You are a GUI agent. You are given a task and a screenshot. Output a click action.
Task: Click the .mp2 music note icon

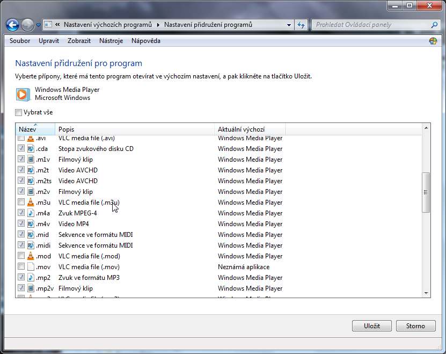[31, 277]
